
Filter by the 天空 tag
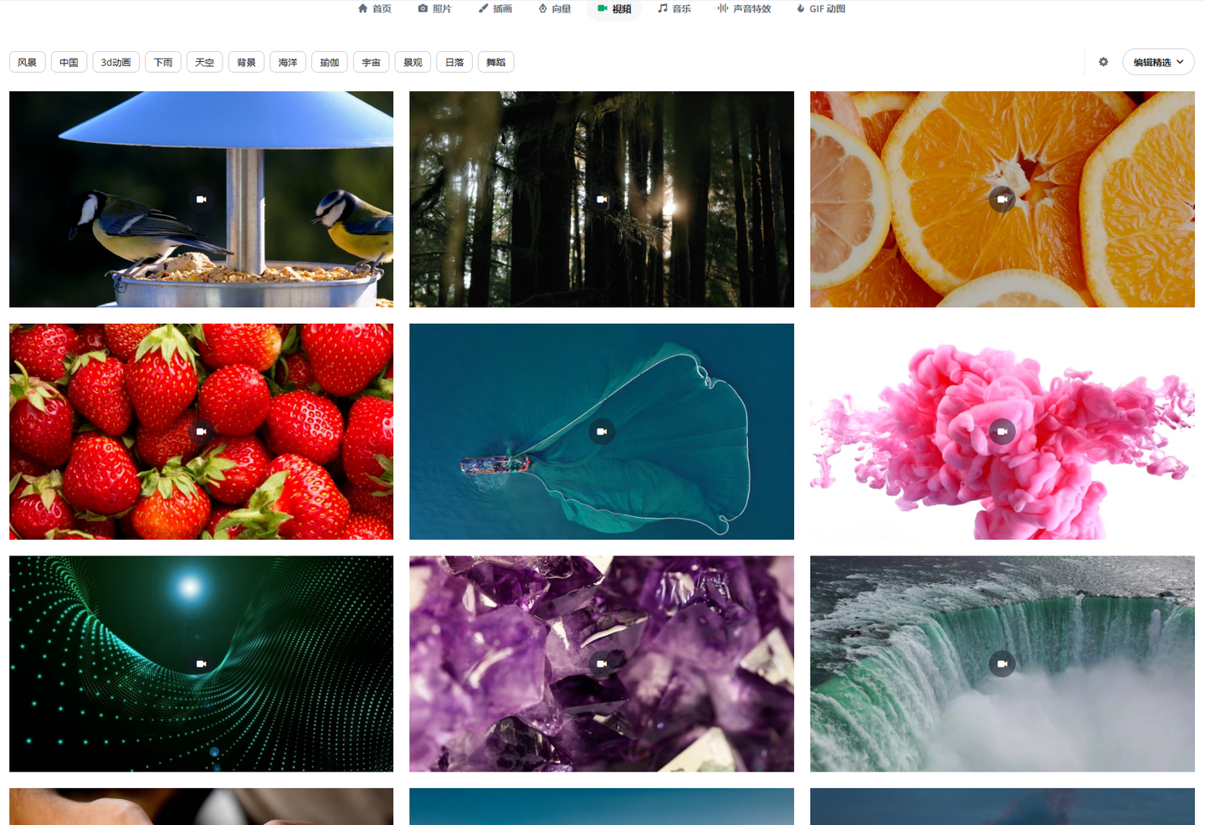[205, 62]
